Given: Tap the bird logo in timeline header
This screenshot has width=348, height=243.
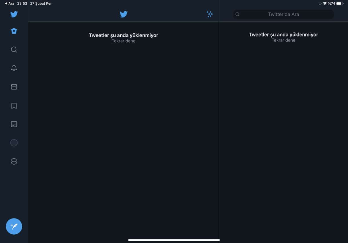Looking at the screenshot, I should pos(124,14).
